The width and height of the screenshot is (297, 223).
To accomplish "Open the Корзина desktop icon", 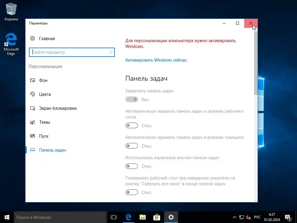I will pyautogui.click(x=11, y=12).
